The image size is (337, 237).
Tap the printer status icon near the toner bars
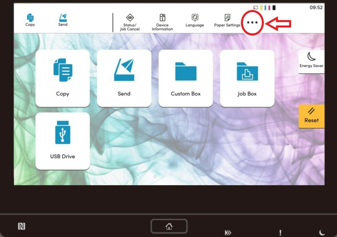click(x=256, y=7)
